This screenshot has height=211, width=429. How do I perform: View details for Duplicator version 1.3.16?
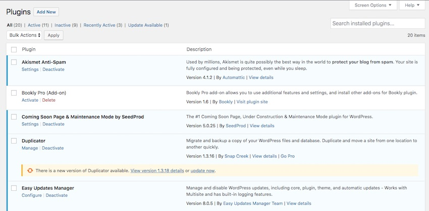coord(264,156)
